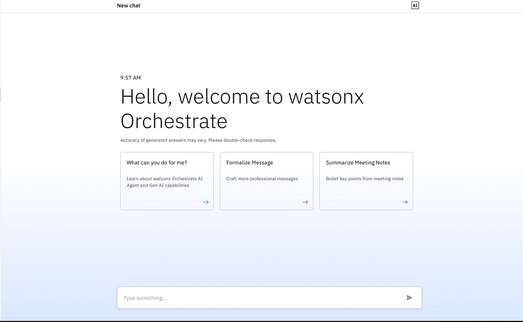The image size is (523, 322).
Task: Click 'Craft more professional messages' description
Action: (x=262, y=179)
